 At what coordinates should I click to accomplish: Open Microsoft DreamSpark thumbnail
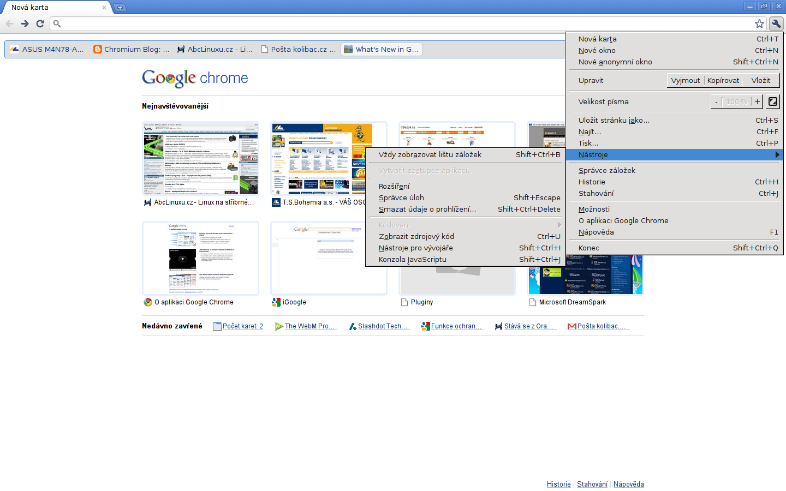click(586, 275)
